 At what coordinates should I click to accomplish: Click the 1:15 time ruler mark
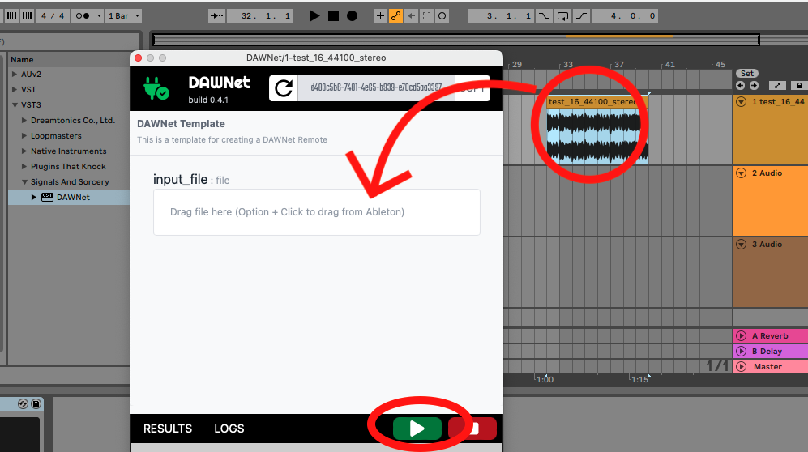coord(639,379)
